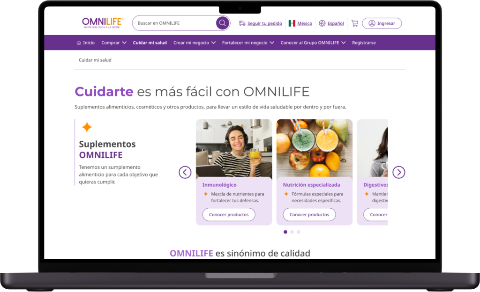Click Registrarse in the navigation bar

pos(364,43)
